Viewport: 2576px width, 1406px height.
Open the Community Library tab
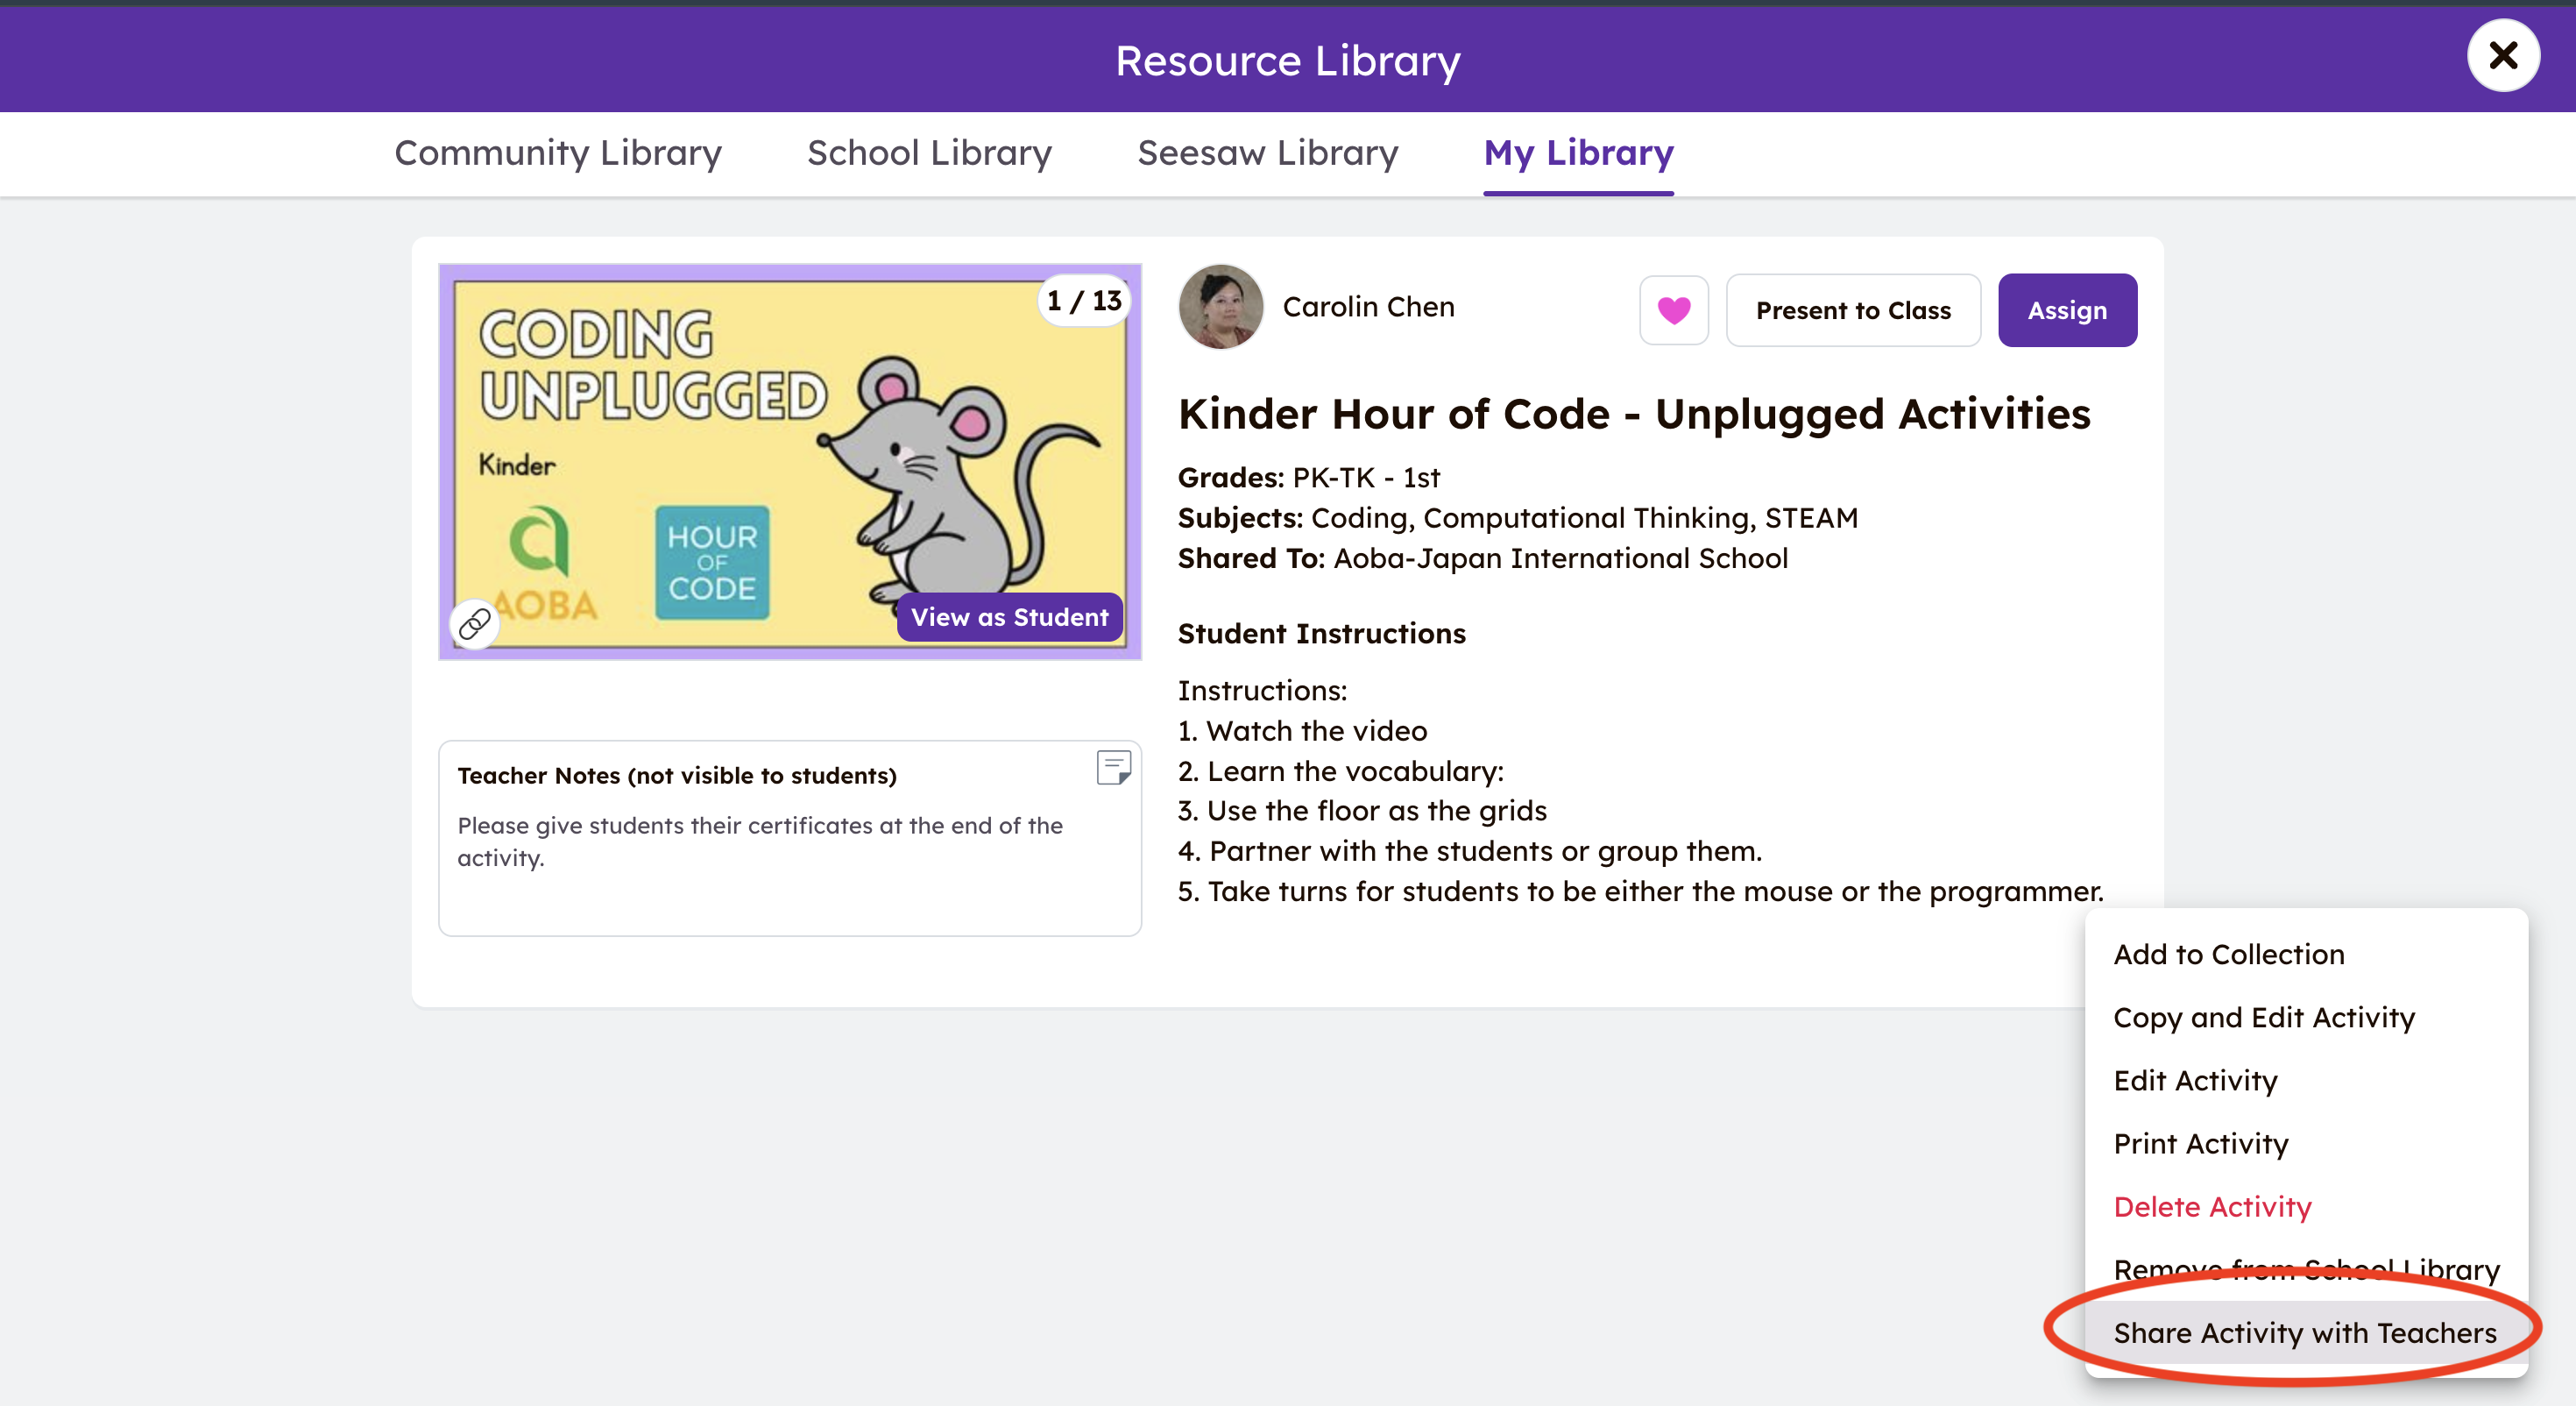558,153
